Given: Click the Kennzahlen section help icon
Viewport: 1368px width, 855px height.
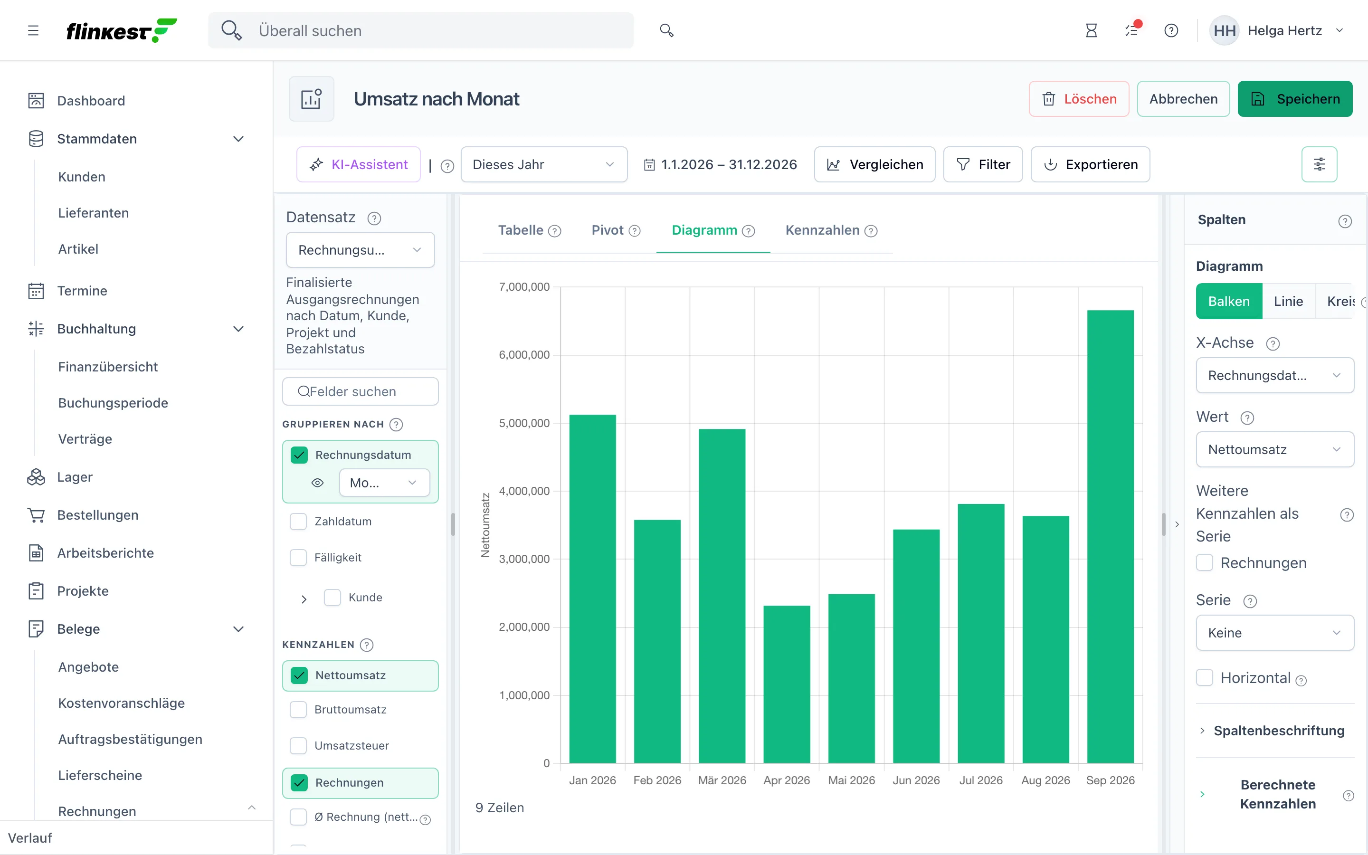Looking at the screenshot, I should pos(367,645).
